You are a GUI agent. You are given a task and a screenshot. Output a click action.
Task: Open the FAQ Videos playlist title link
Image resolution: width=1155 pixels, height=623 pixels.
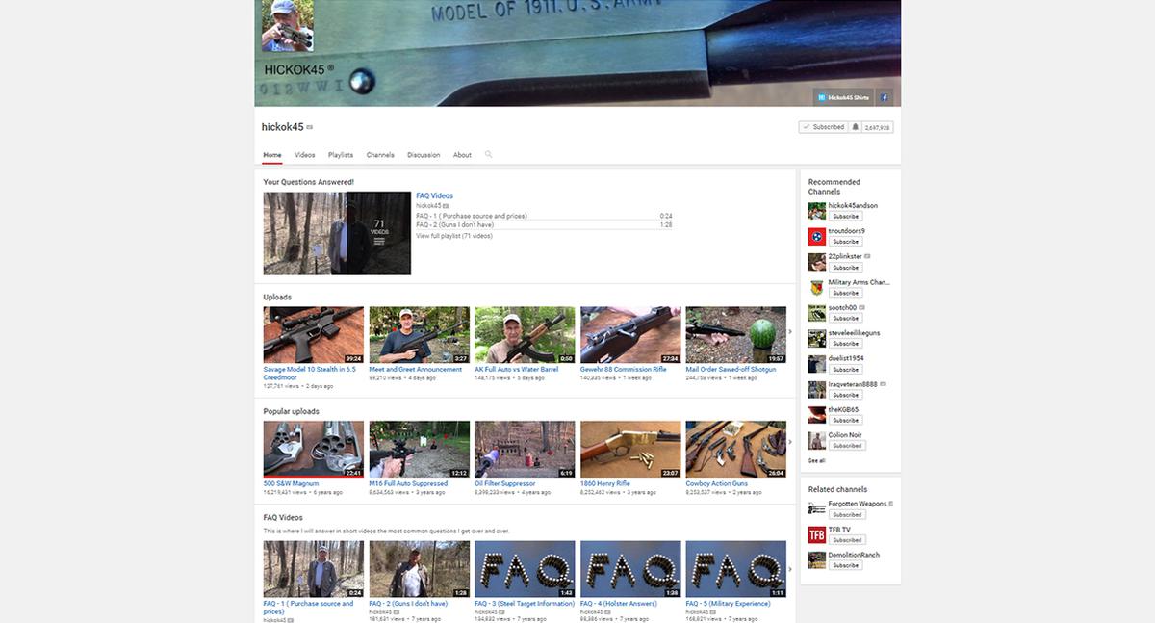tap(434, 196)
